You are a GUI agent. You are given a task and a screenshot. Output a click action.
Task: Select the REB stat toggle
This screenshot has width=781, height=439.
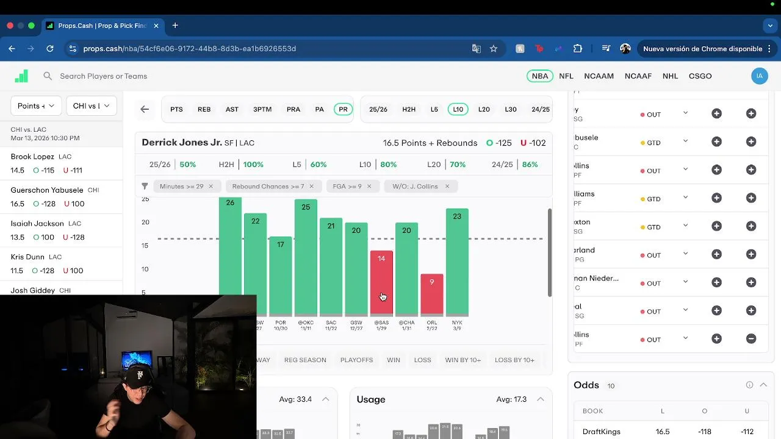click(x=204, y=109)
